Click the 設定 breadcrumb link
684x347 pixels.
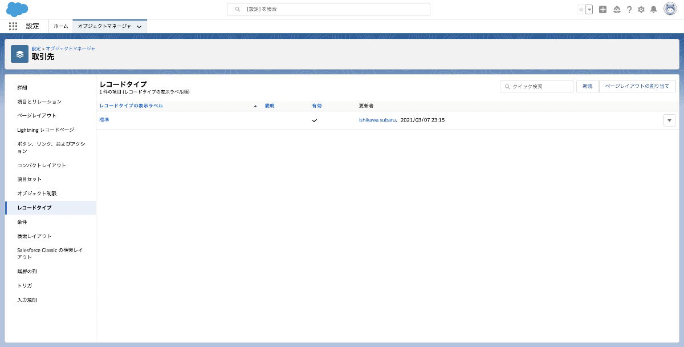[x=36, y=49]
